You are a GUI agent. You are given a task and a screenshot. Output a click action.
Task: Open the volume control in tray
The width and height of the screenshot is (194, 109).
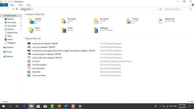coord(171,106)
